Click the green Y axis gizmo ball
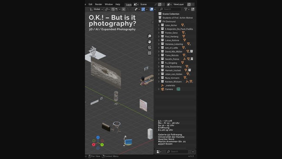The image size is (282, 159). click(102, 145)
